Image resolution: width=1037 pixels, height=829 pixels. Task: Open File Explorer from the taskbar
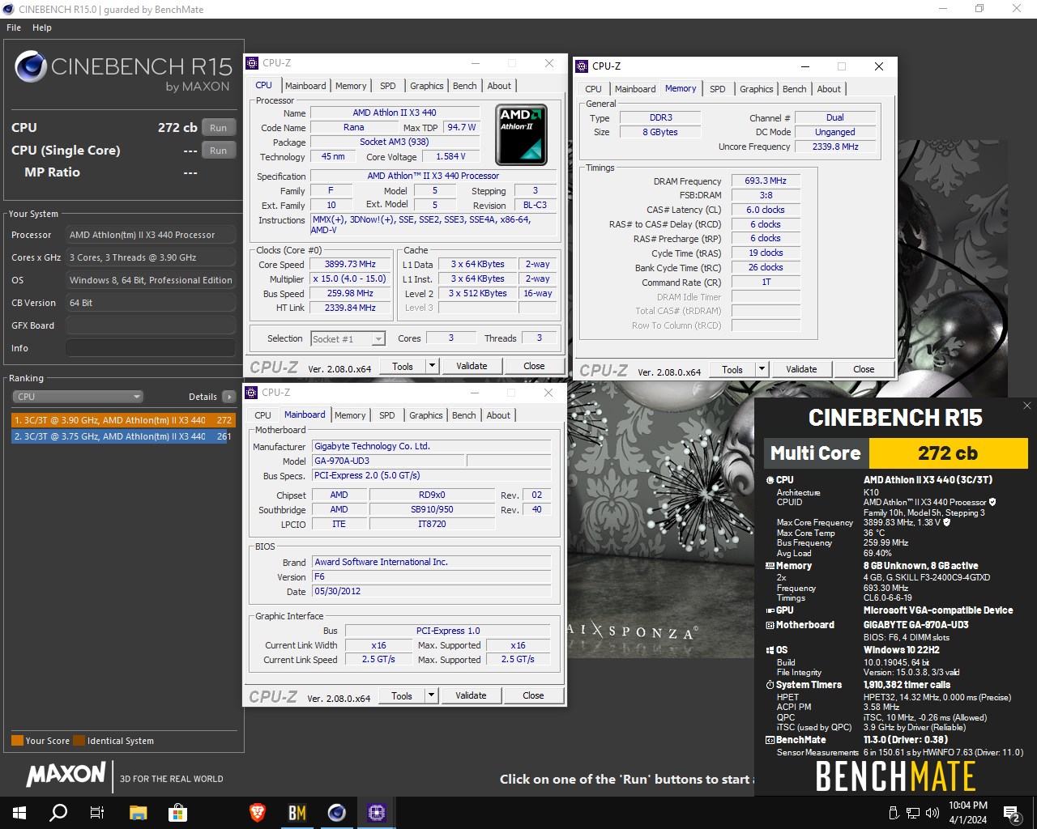139,813
